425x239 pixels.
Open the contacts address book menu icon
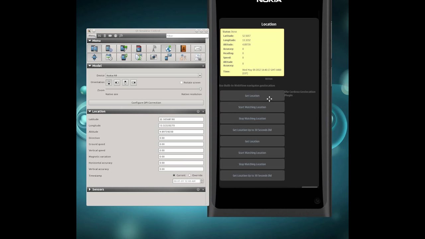point(183,49)
